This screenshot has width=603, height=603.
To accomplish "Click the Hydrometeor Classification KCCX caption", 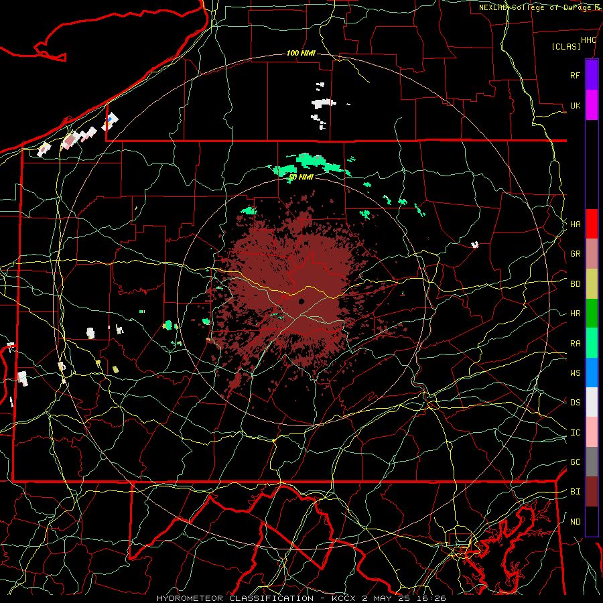I will (301, 598).
